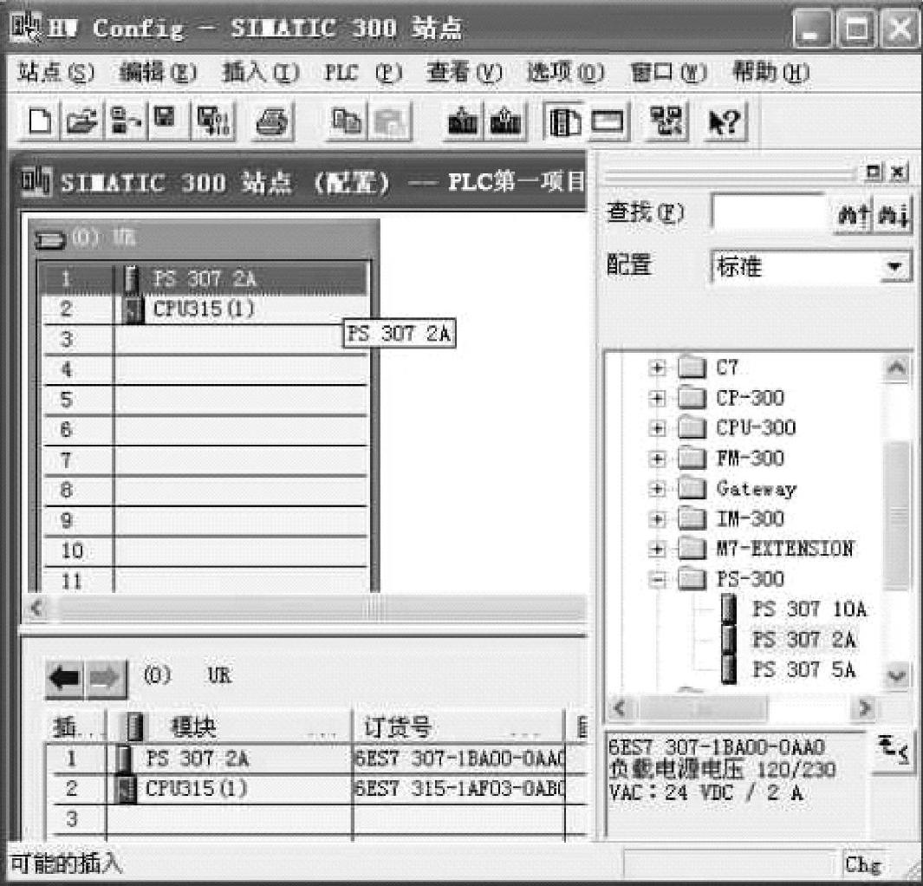This screenshot has height=886, width=923.
Task: Click the 订货号 column header
Action: tap(459, 727)
